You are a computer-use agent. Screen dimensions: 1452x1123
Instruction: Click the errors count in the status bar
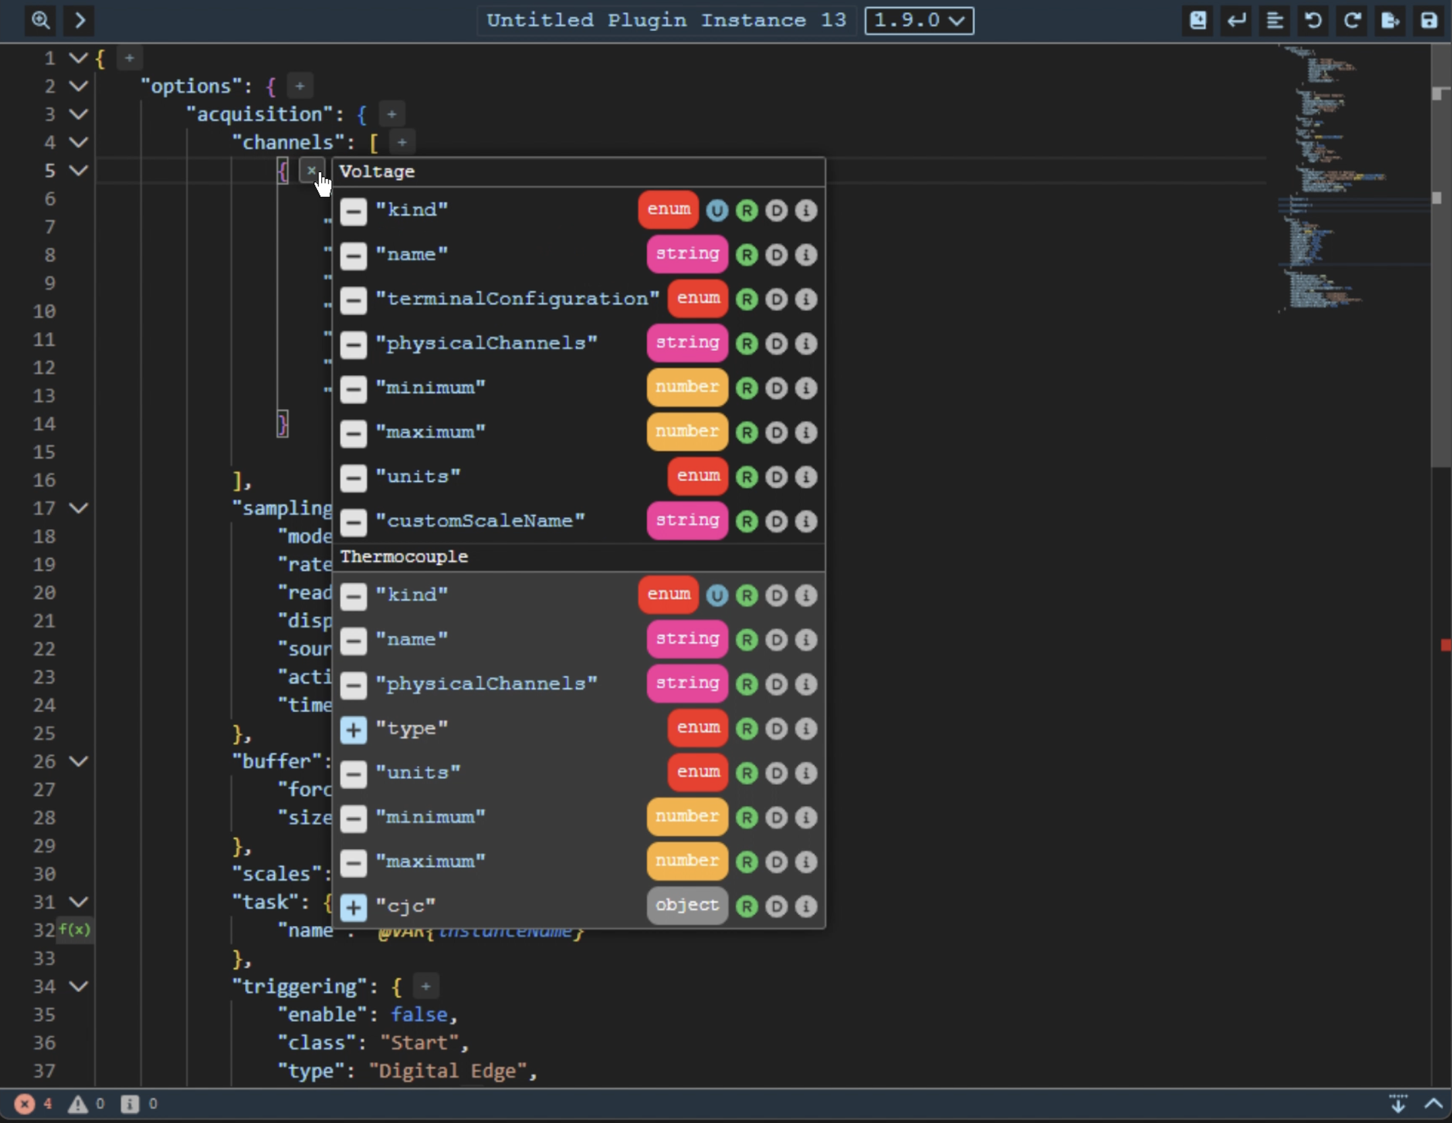click(34, 1104)
